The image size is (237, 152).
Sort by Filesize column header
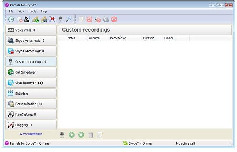click(169, 38)
